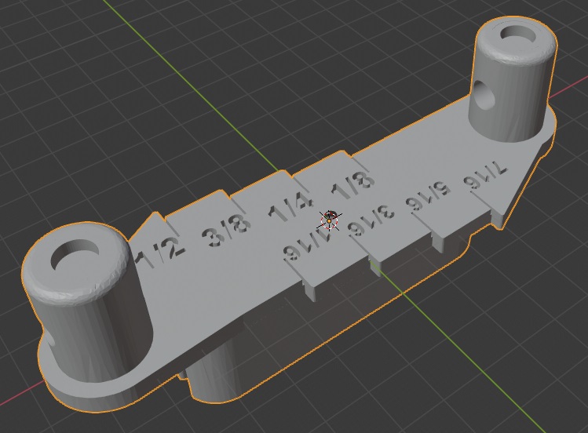Click the engraved "1/8" label on the gauge
588x433 pixels.
(x=352, y=184)
